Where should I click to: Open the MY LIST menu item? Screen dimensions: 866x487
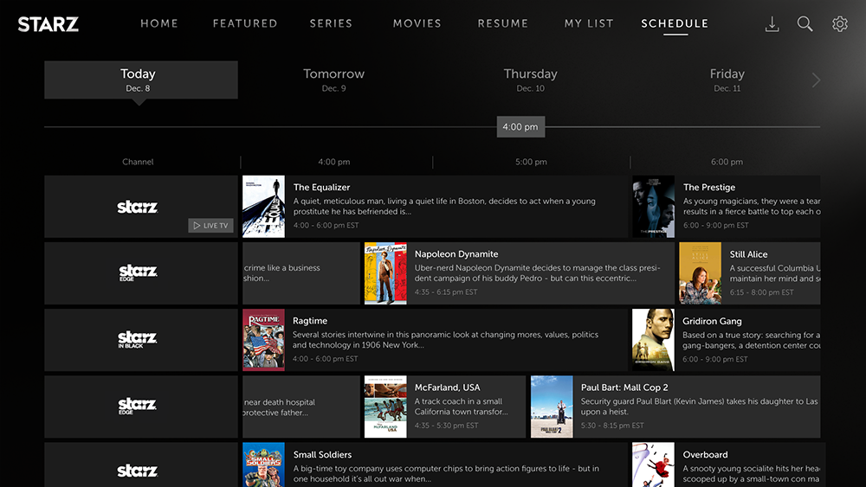pyautogui.click(x=589, y=23)
